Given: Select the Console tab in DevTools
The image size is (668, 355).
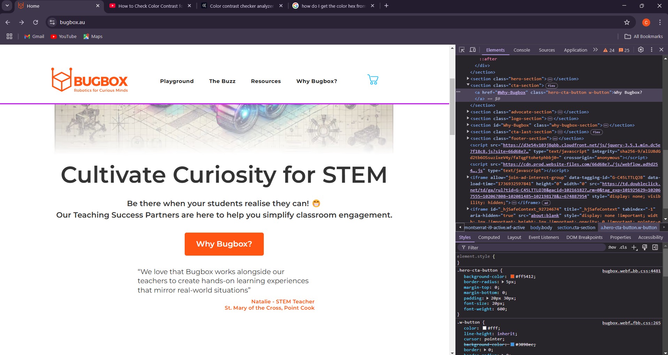Looking at the screenshot, I should click(521, 50).
